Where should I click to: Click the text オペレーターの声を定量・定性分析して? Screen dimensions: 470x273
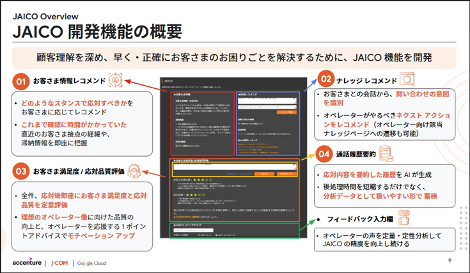382,236
